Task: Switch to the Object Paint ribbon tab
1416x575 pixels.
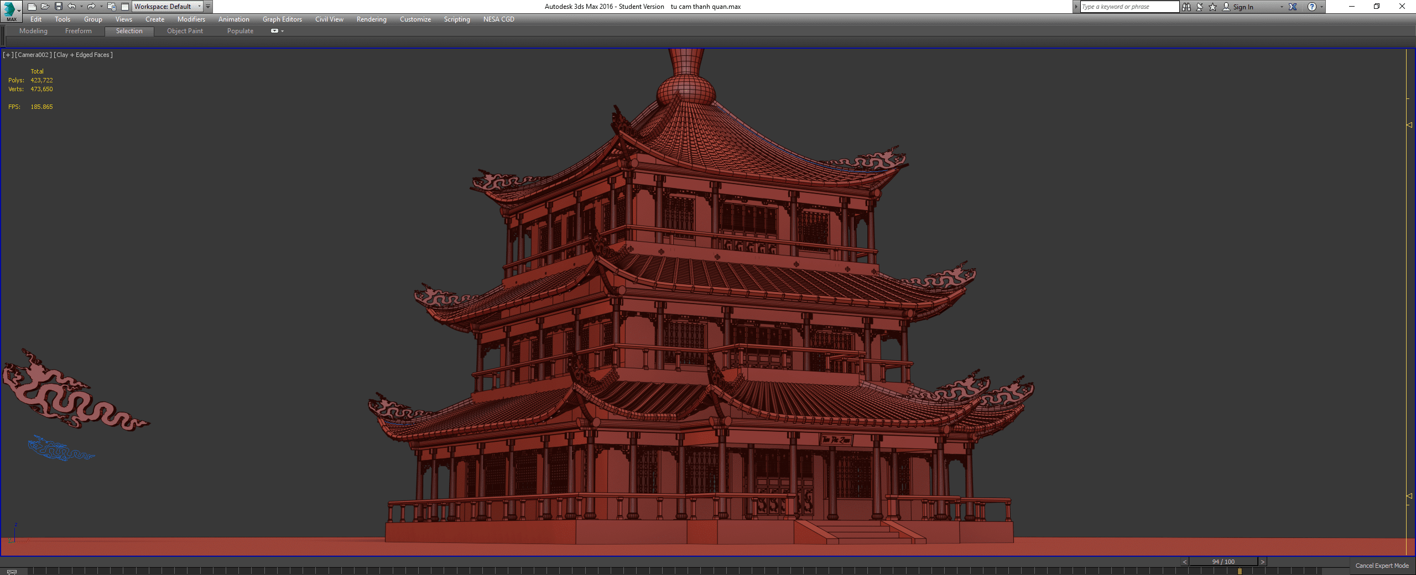Action: (x=185, y=31)
